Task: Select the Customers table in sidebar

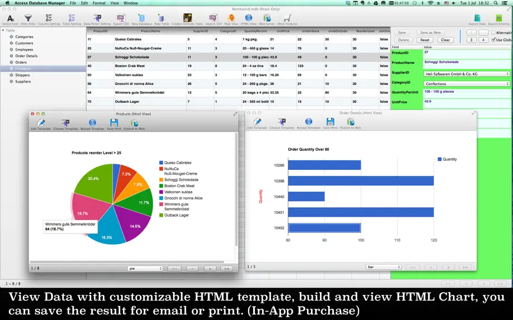Action: pos(24,43)
